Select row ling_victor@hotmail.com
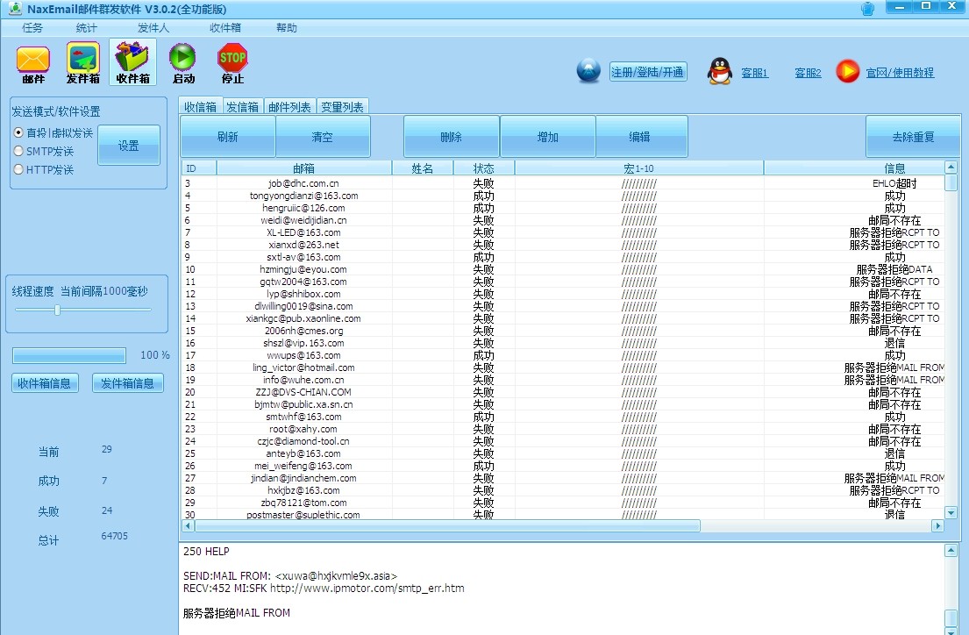Screen dimensions: 969x635 (563, 367)
